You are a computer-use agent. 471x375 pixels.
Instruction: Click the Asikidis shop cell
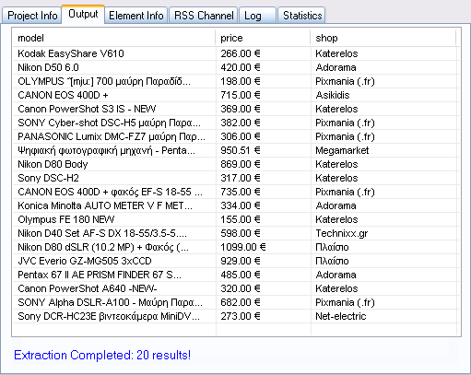click(383, 95)
